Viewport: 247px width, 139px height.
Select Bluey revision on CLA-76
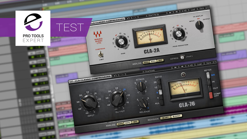(165, 118)
